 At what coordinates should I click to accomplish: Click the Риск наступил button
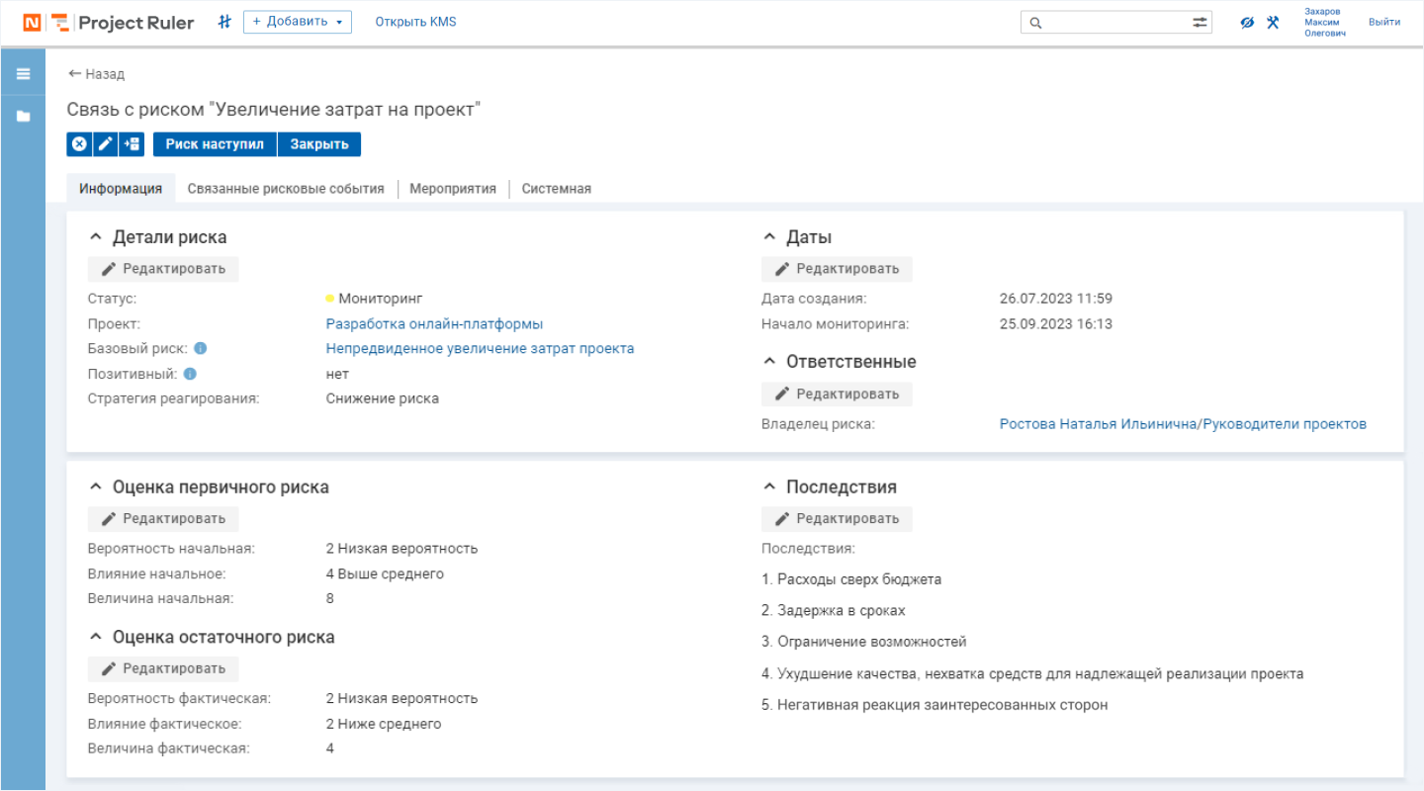point(215,144)
